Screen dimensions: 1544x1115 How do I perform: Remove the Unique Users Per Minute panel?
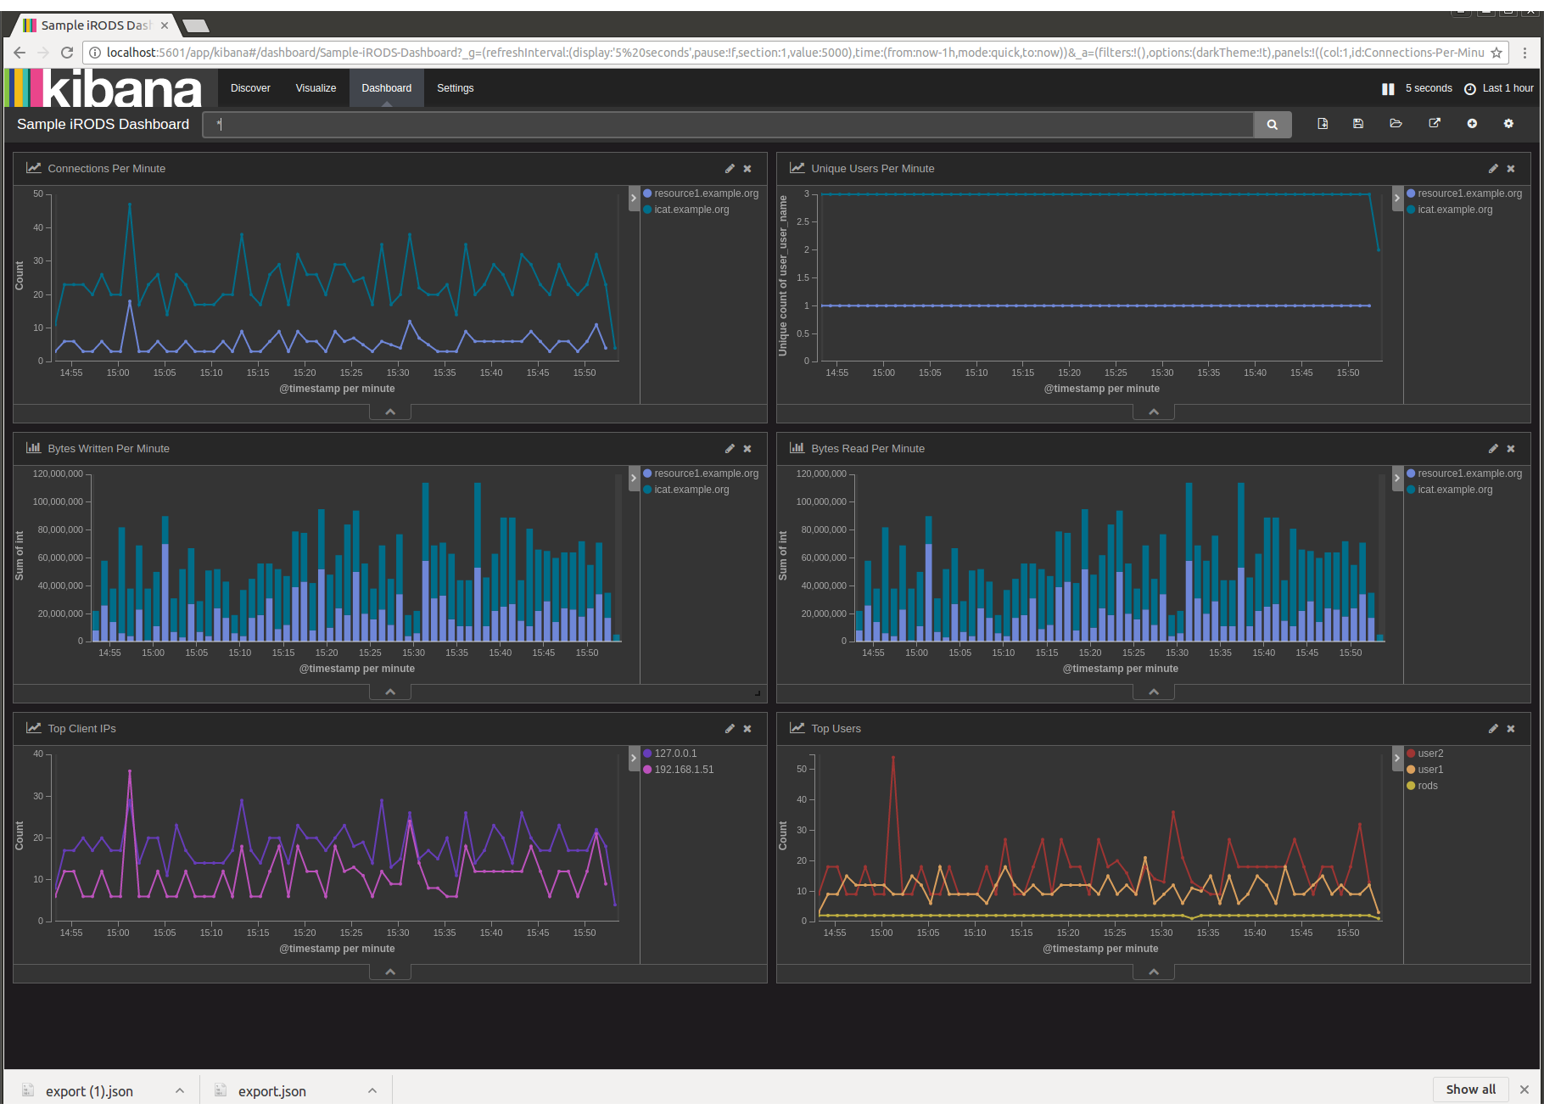pos(1511,169)
